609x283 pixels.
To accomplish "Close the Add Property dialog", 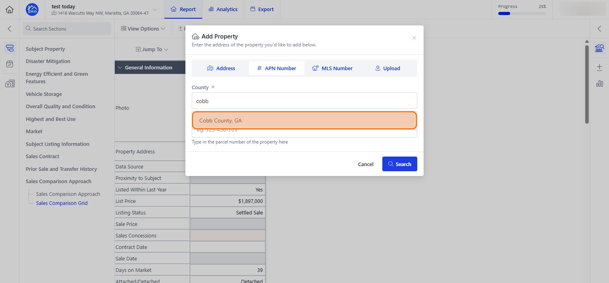I will click(x=414, y=38).
